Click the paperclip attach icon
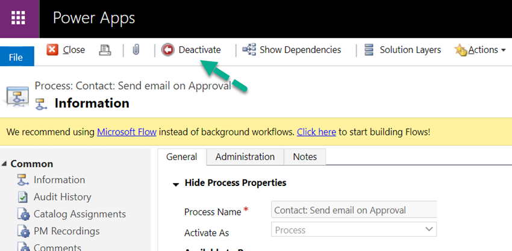 (136, 50)
